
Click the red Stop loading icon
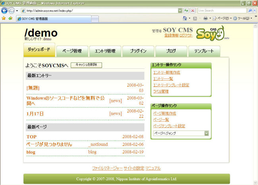[193, 11]
